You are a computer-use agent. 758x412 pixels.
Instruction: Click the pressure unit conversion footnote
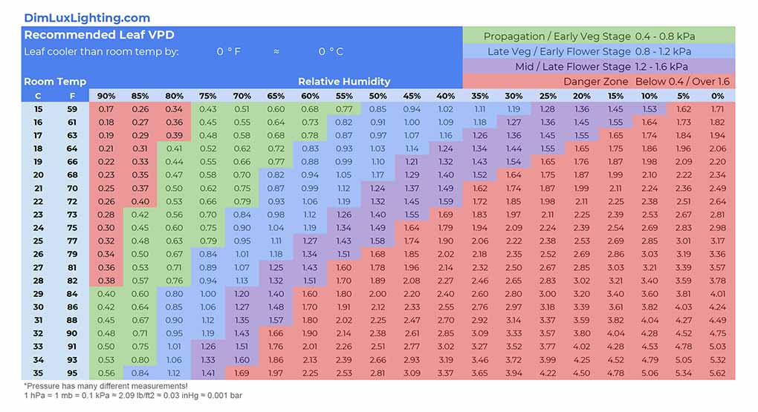point(132,395)
